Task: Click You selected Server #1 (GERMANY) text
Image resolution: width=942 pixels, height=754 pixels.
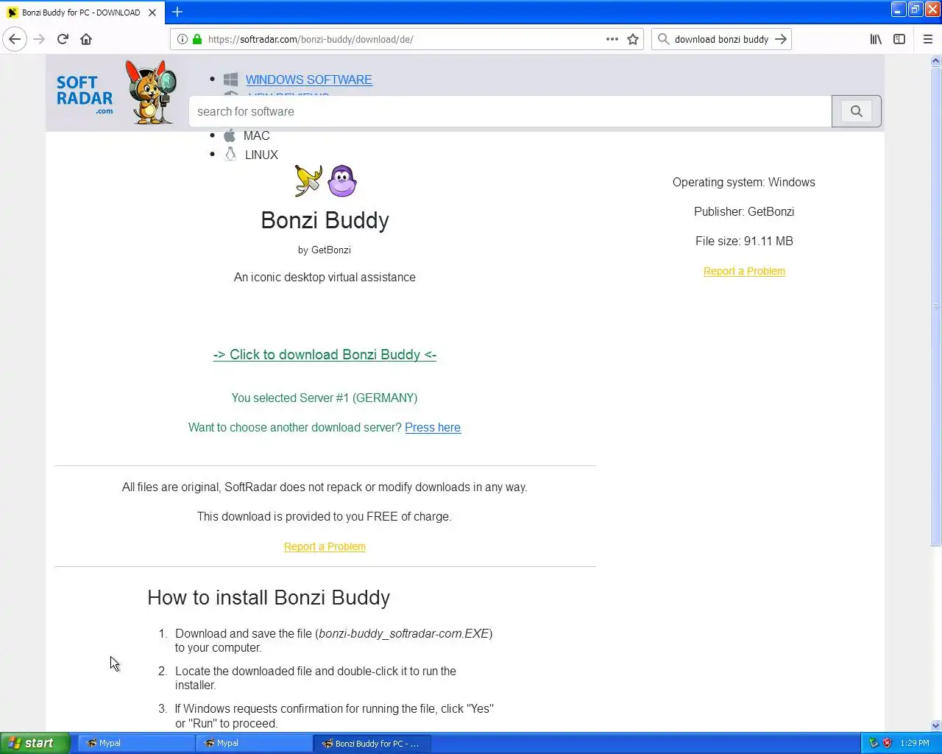Action: pyautogui.click(x=325, y=398)
